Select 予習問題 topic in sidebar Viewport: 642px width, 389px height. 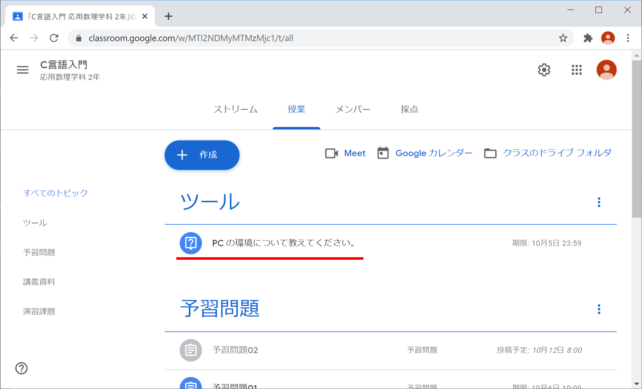pyautogui.click(x=39, y=252)
